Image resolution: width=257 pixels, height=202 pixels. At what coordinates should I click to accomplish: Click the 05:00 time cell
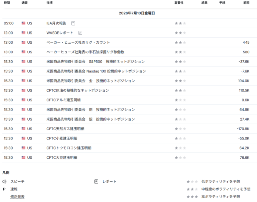[9, 23]
